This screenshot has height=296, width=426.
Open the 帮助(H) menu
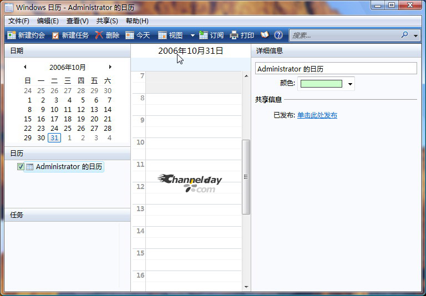tap(137, 21)
